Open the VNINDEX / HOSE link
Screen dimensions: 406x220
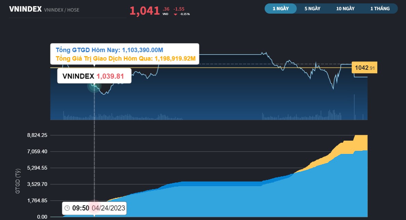click(x=62, y=10)
